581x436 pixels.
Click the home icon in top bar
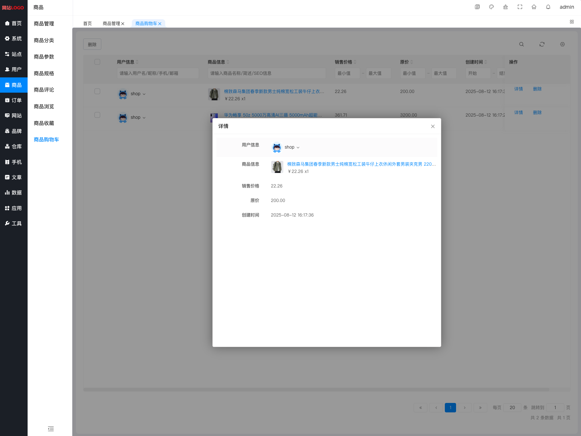click(x=534, y=7)
